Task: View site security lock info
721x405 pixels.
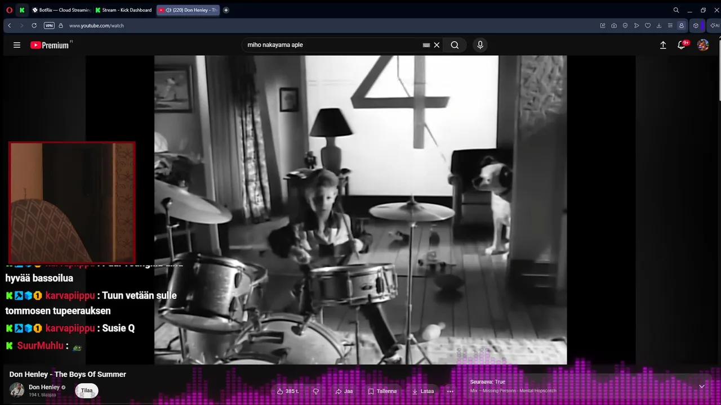Action: click(x=61, y=25)
